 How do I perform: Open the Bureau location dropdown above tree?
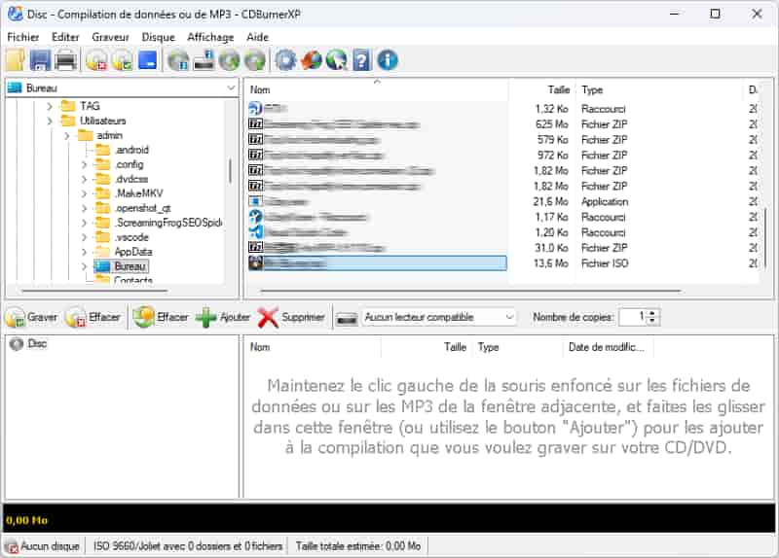point(121,87)
